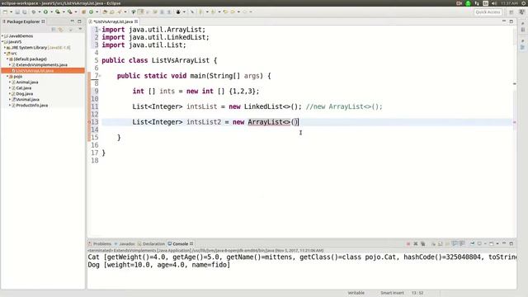This screenshot has width=528, height=297.
Task: Select Animal.java in the tree
Action: click(x=27, y=82)
